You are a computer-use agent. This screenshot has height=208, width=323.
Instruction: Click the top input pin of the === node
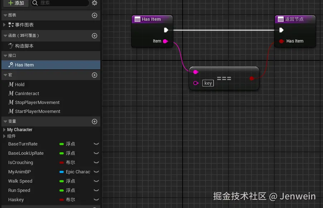[x=196, y=72]
